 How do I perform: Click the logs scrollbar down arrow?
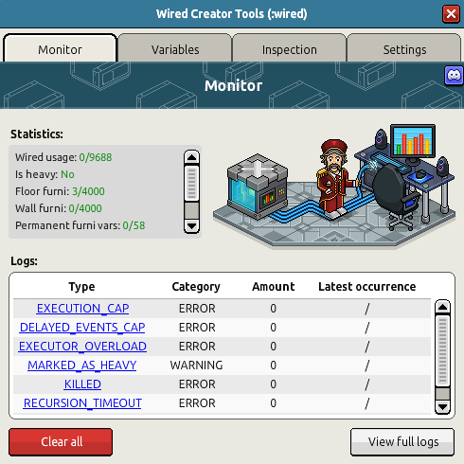click(x=442, y=407)
